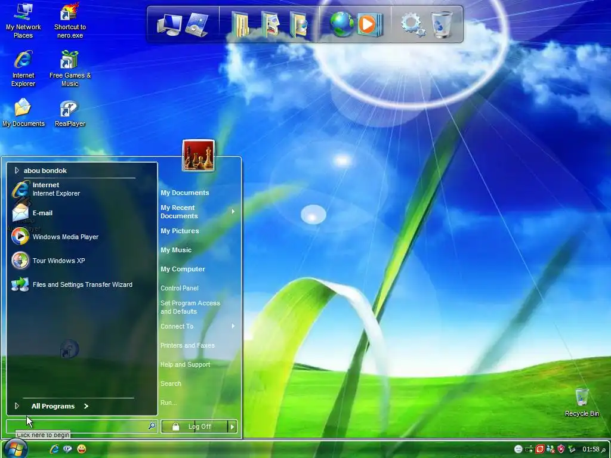Open E-mail from the Start menu

click(x=32, y=213)
